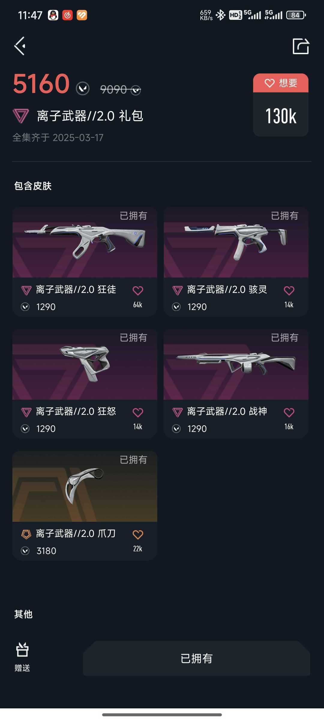The width and height of the screenshot is (324, 721).
Task: Toggle the 想要 wishlist heart button
Action: click(x=281, y=83)
